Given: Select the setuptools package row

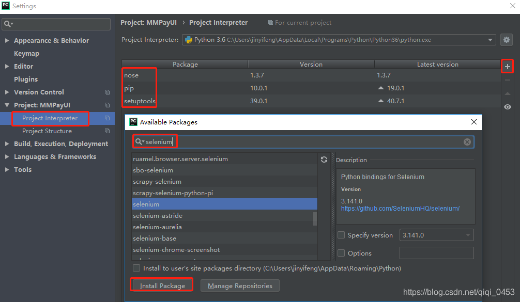Looking at the screenshot, I should (x=311, y=101).
